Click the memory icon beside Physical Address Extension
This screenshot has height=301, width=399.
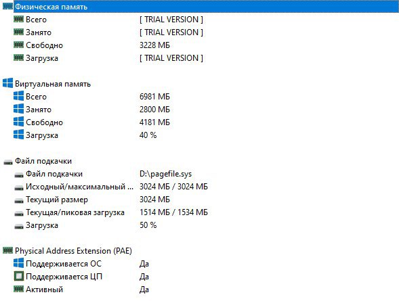tap(7, 251)
